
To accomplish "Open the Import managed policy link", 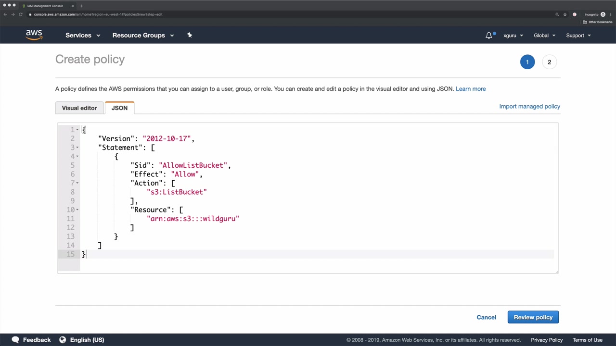I will coord(529,106).
